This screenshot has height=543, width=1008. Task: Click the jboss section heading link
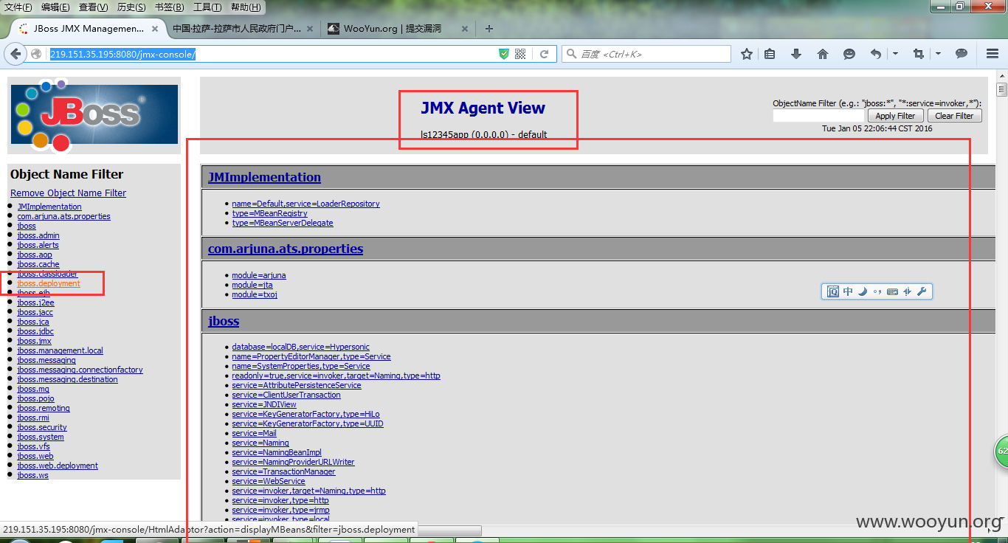(224, 321)
